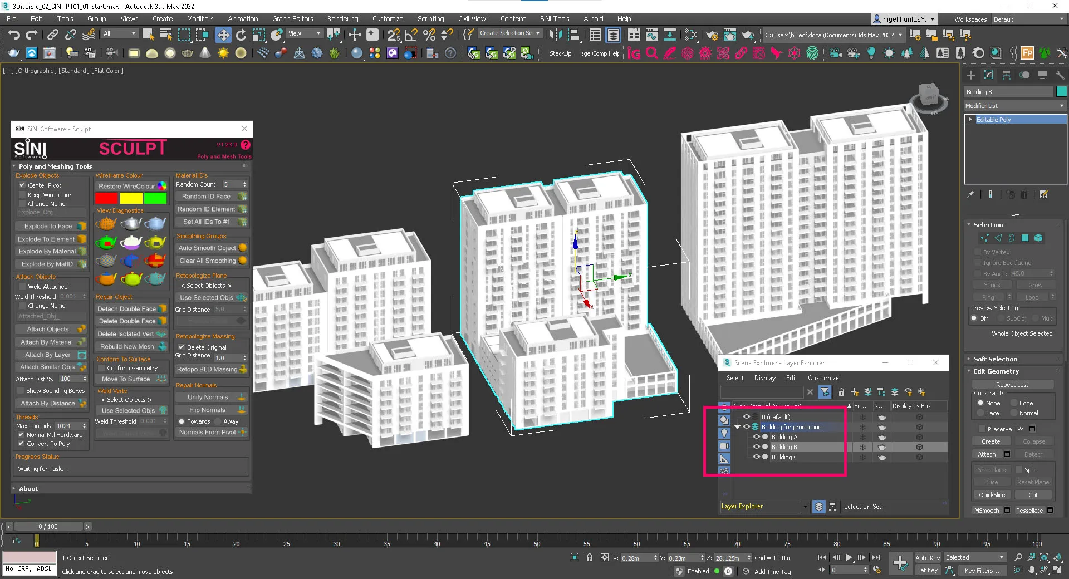The image size is (1069, 579).
Task: Toggle the filter funnel in Layer Explorer
Action: pos(825,392)
